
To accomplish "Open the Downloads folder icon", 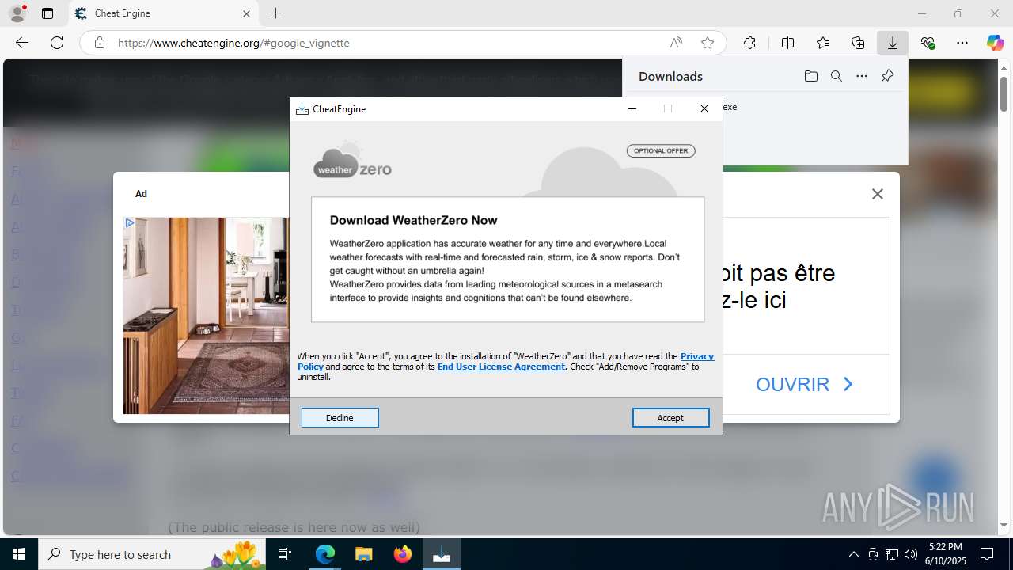I will (x=810, y=76).
